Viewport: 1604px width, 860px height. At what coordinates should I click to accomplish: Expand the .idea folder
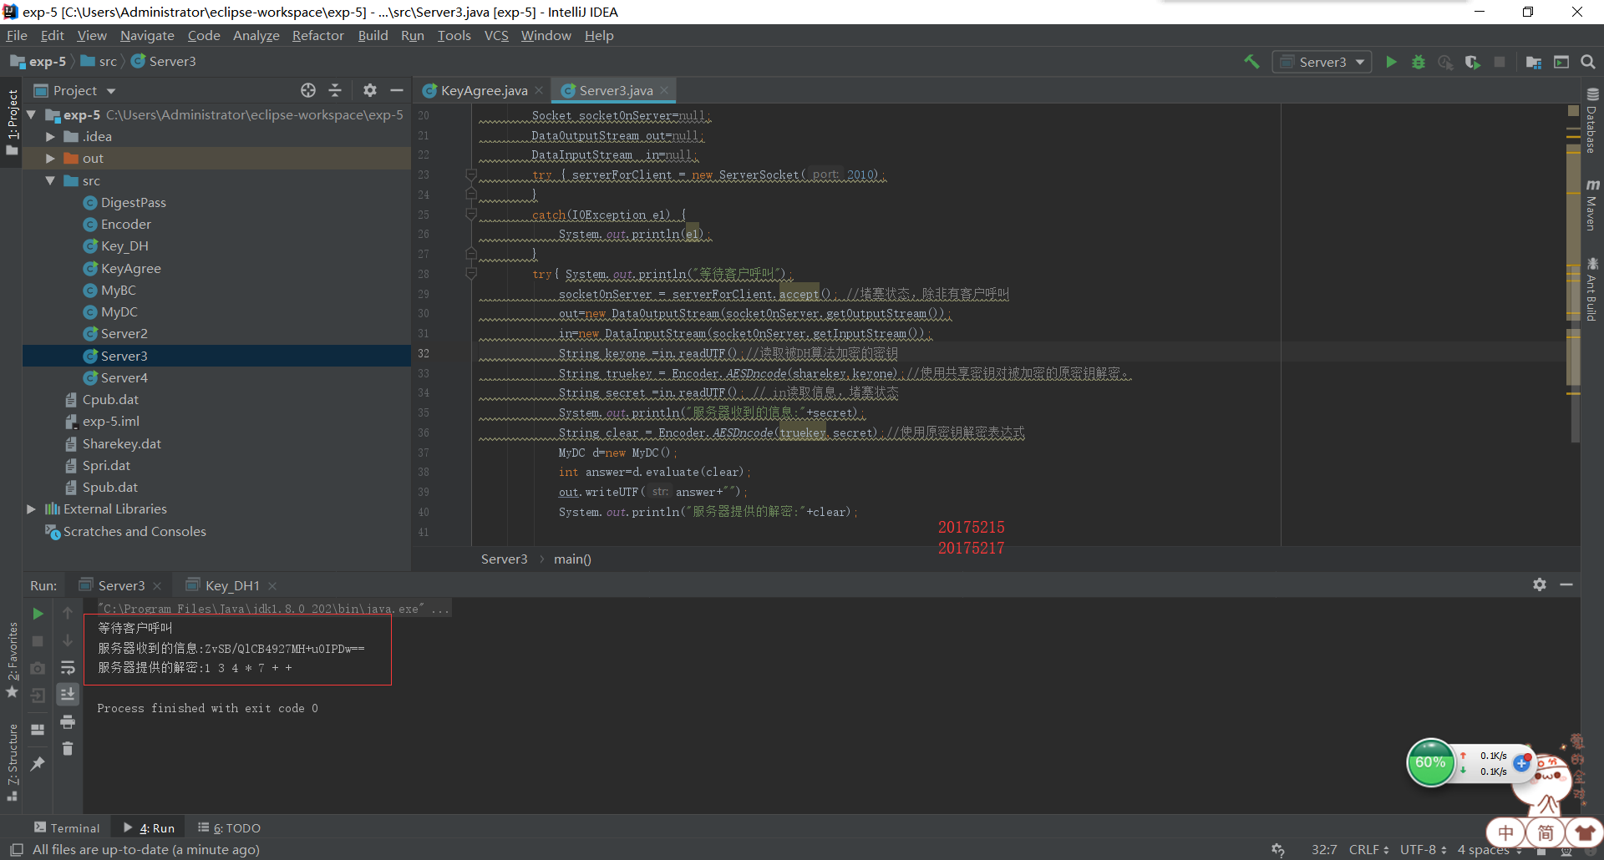tap(50, 136)
